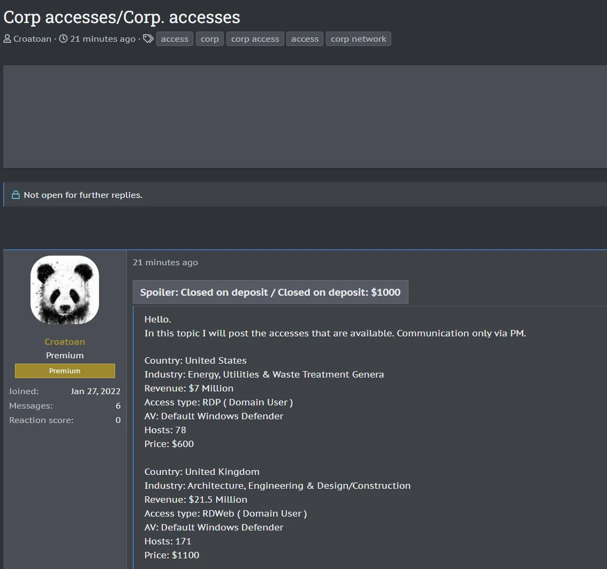Click the Premium user title under username
The image size is (607, 569).
(x=65, y=356)
